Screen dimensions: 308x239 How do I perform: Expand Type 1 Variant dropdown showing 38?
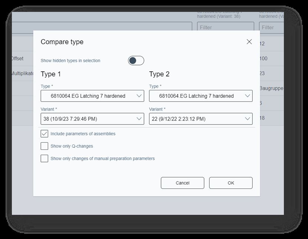tap(92, 119)
